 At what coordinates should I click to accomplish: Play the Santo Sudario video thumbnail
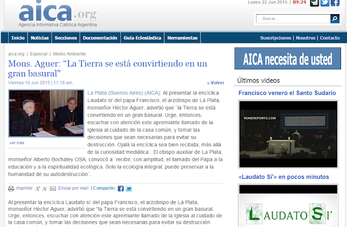click(288, 134)
